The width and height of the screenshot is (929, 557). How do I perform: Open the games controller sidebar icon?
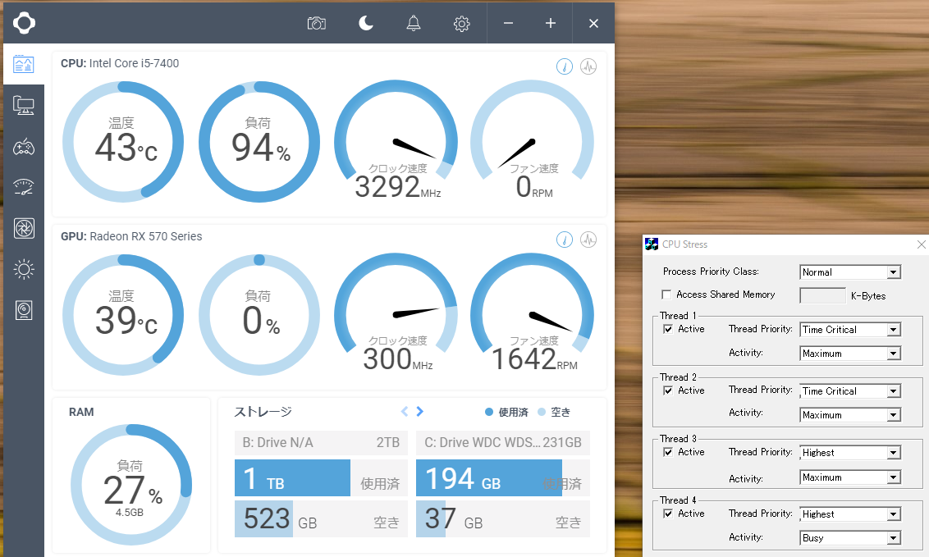[24, 147]
